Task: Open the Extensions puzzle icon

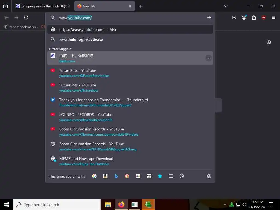Action: click(x=254, y=17)
